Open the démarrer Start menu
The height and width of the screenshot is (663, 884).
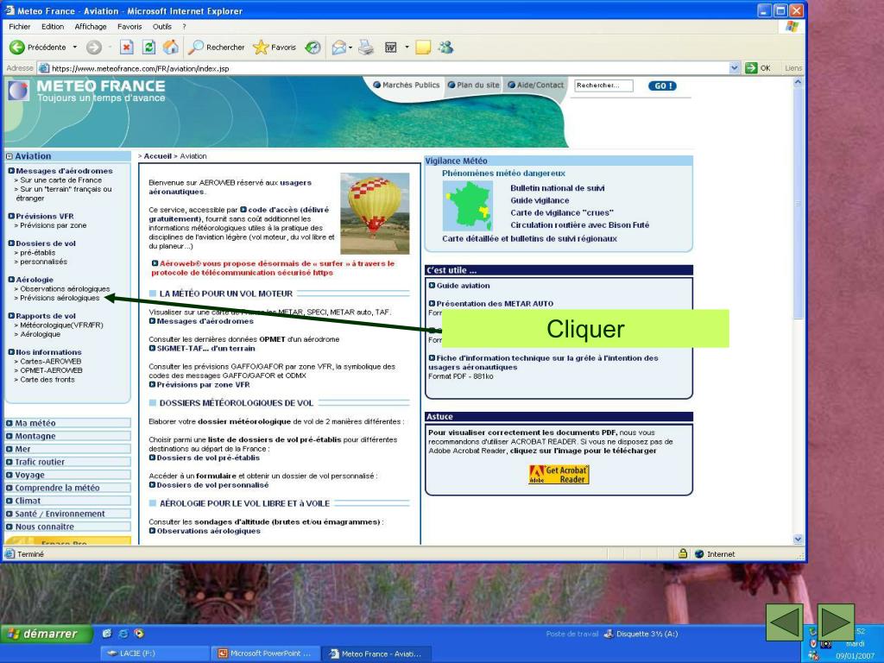(x=47, y=634)
